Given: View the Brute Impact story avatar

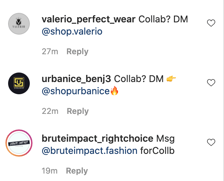Looking at the screenshot, I should (x=19, y=143).
